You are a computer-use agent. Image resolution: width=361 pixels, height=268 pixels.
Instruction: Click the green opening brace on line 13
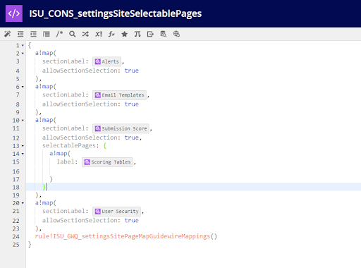click(105, 146)
